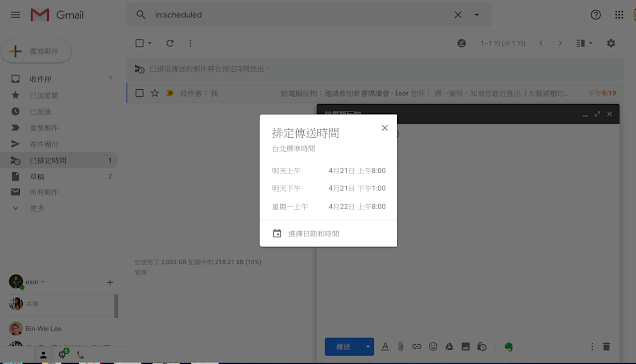636x364 pixels.
Task: Open the Google apps grid
Action: pos(619,15)
